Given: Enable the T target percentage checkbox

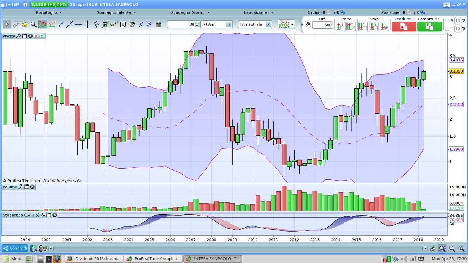Looking at the screenshot, I should 447,28.
